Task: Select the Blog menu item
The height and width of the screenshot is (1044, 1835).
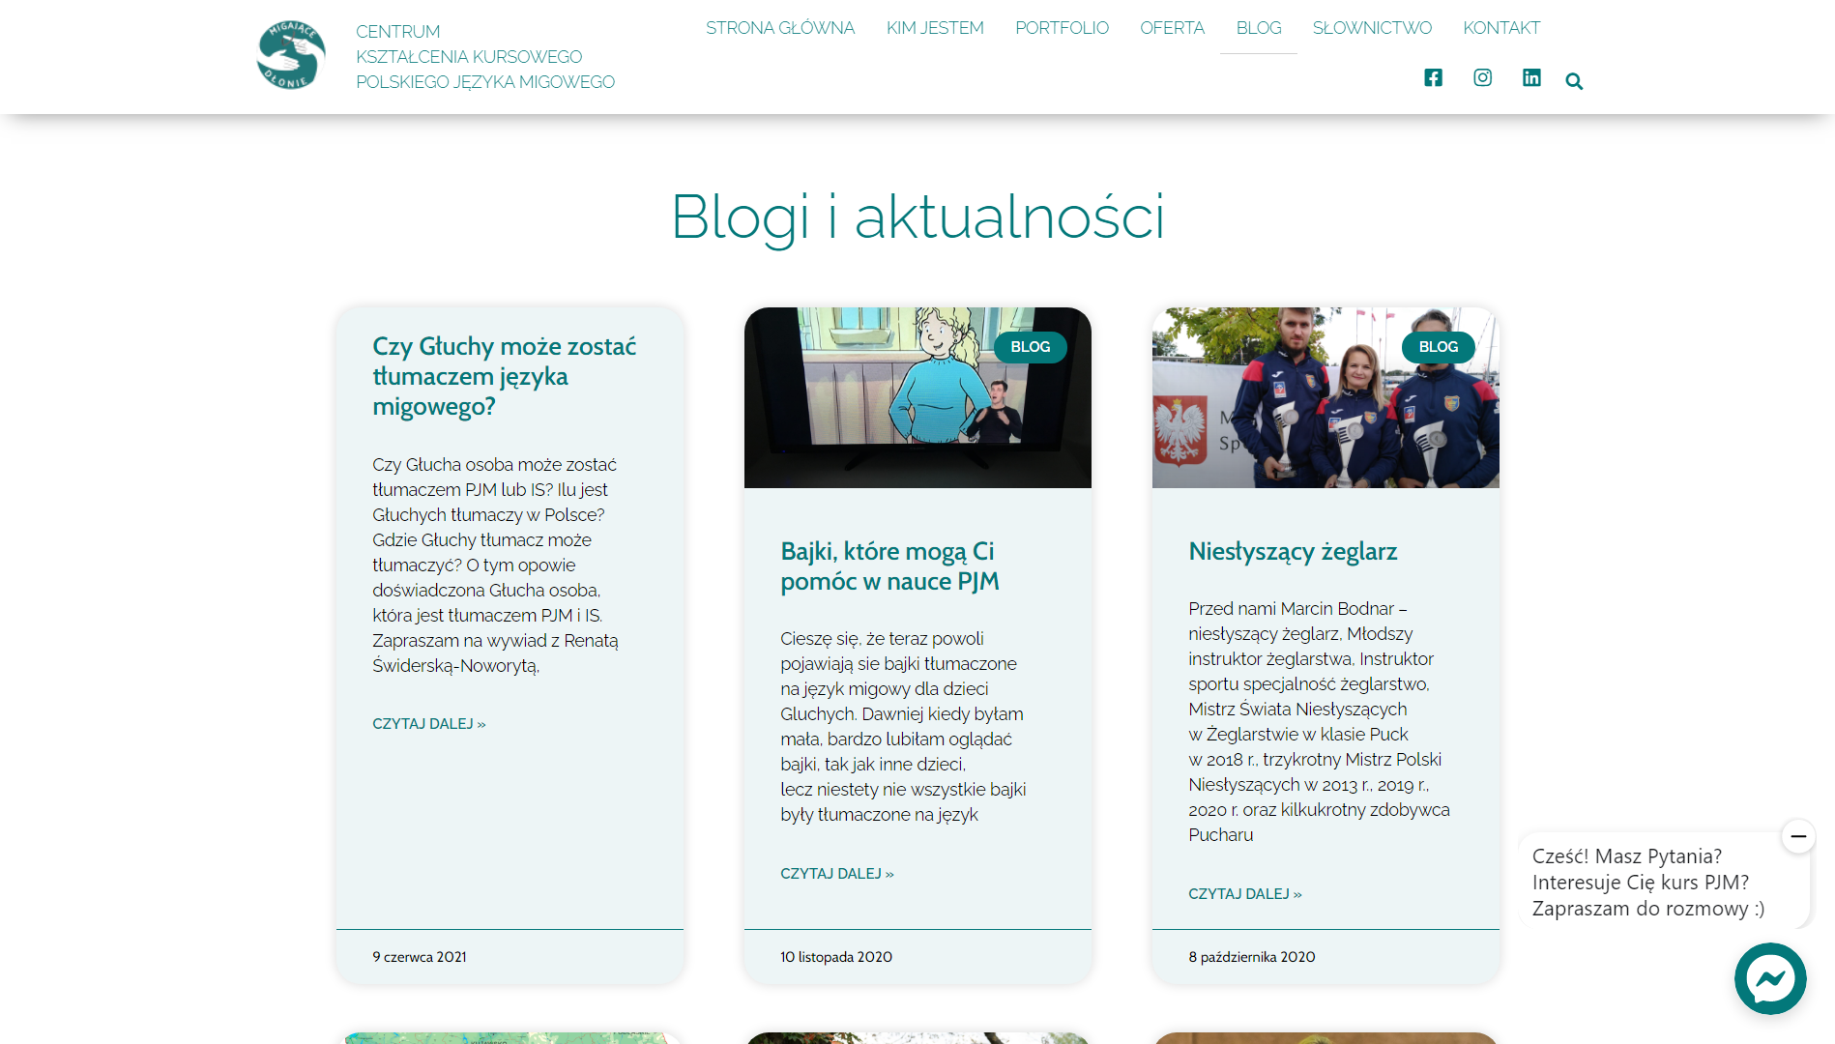Action: click(x=1259, y=28)
